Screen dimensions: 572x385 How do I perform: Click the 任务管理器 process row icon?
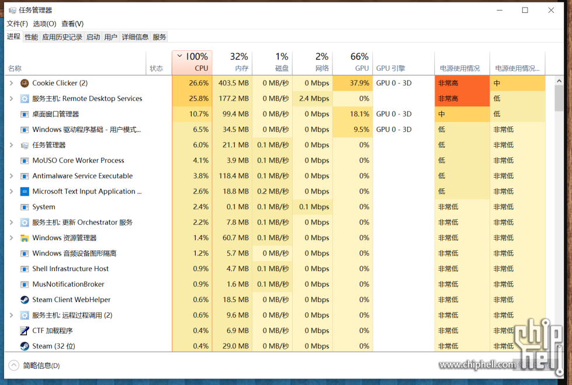click(25, 145)
